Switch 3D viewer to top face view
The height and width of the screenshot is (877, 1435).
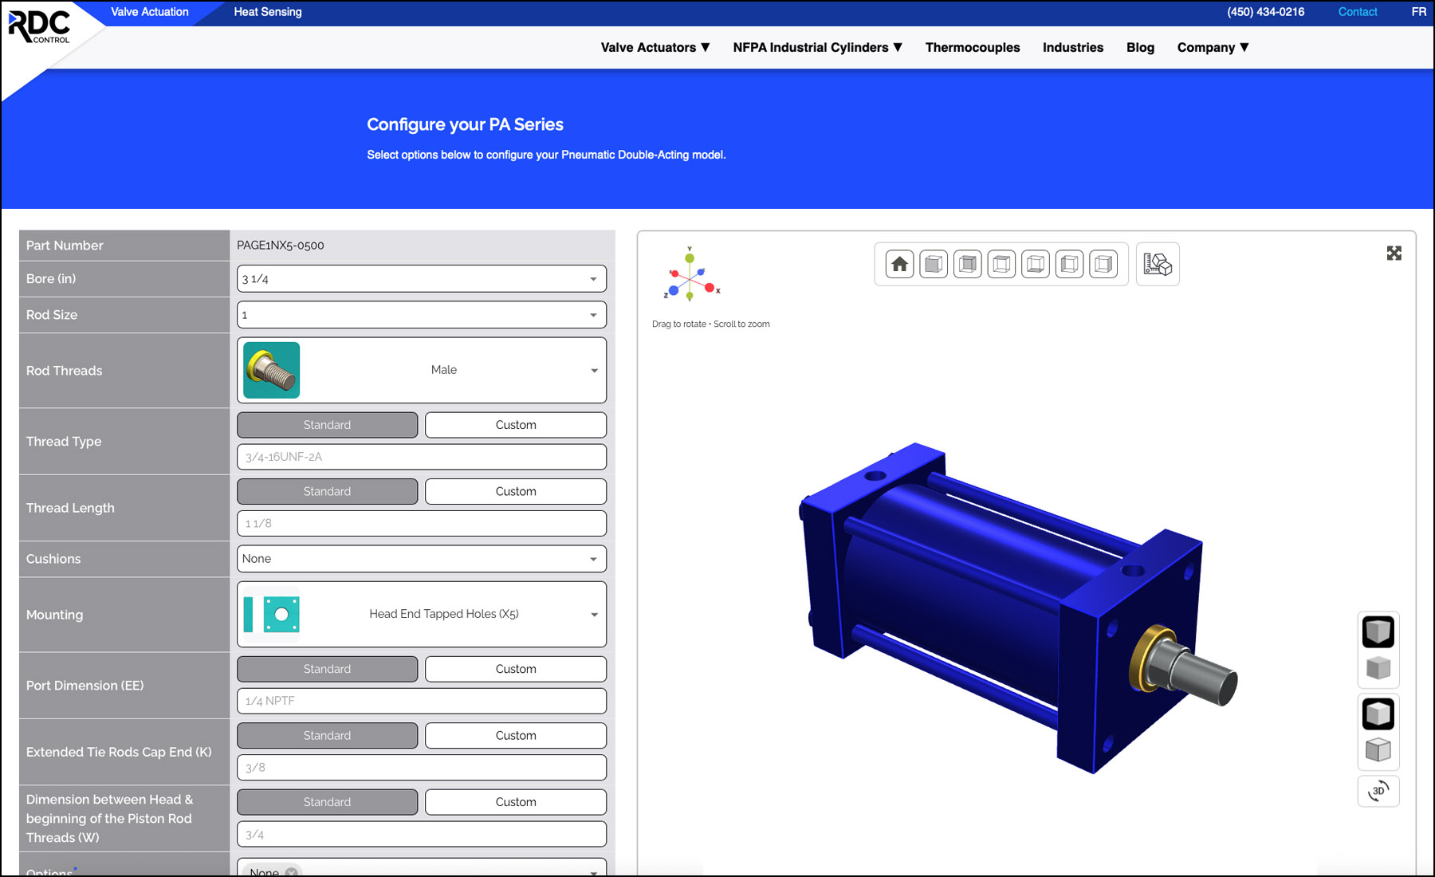click(x=1002, y=264)
